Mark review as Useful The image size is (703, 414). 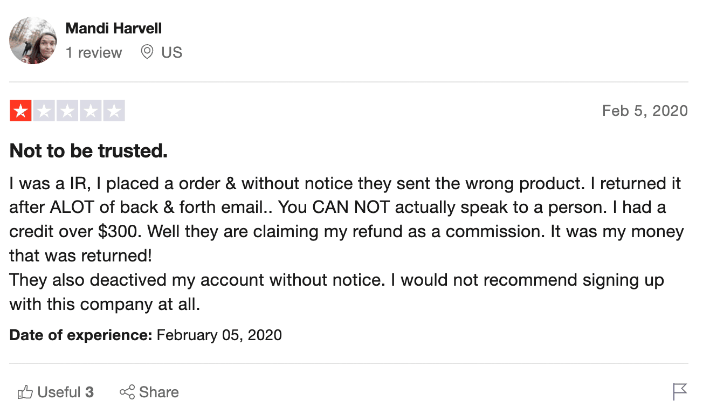tap(56, 392)
